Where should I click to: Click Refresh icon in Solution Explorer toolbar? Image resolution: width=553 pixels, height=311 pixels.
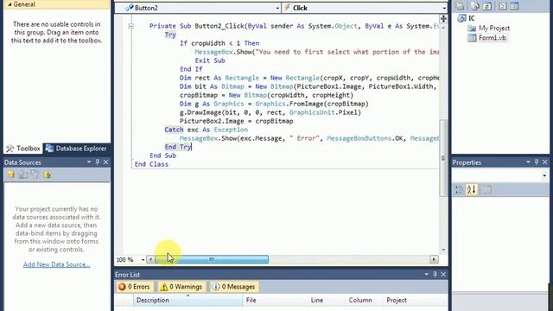(x=487, y=6)
